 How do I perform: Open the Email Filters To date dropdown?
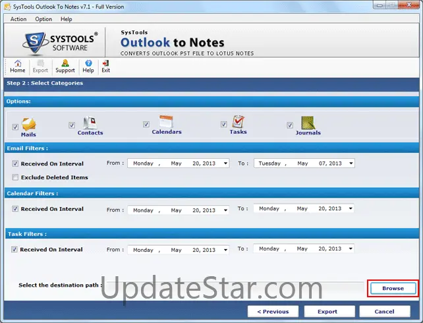click(351, 163)
